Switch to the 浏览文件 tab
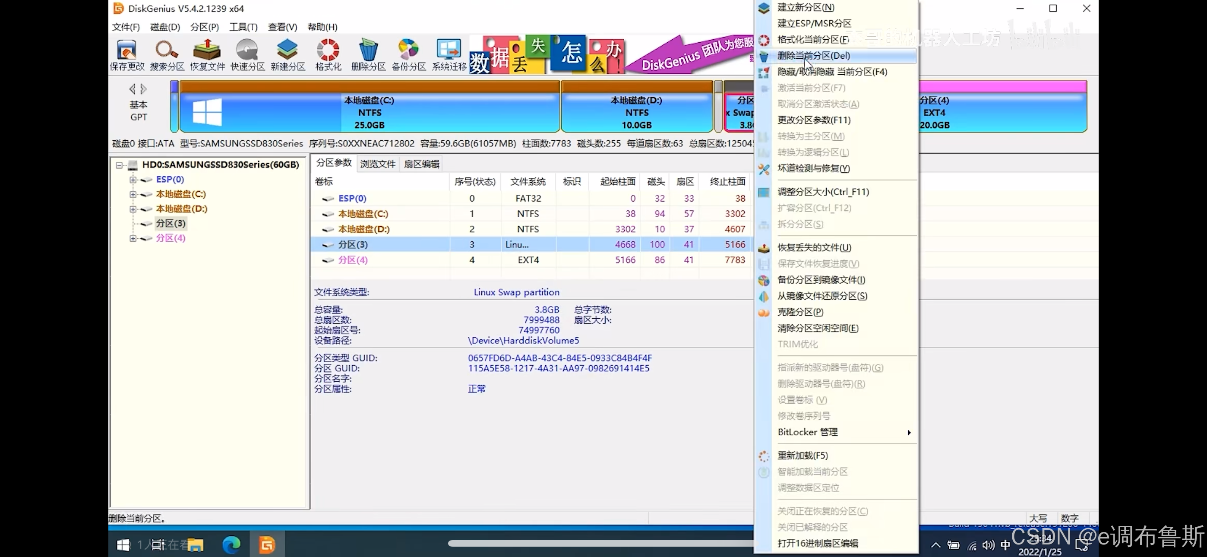The width and height of the screenshot is (1207, 557). click(x=378, y=164)
